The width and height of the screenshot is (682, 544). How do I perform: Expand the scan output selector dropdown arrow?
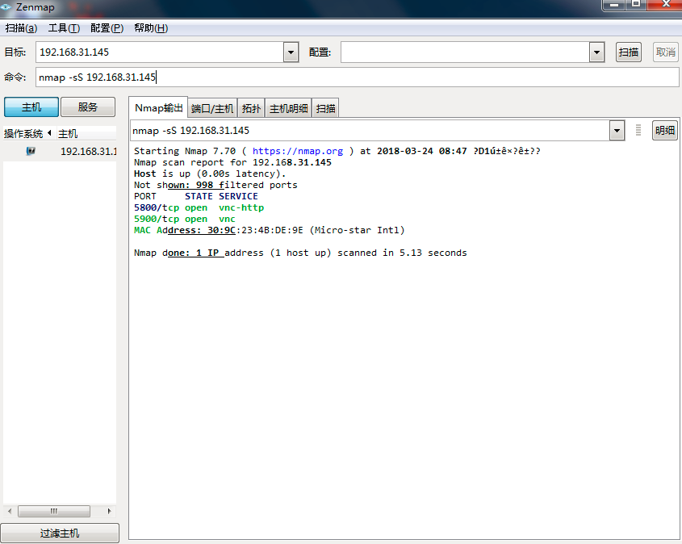pos(617,131)
